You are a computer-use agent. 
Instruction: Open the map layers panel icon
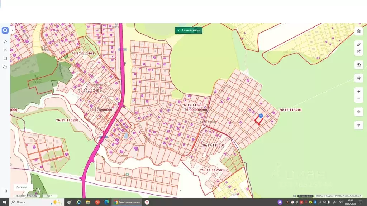359,31
